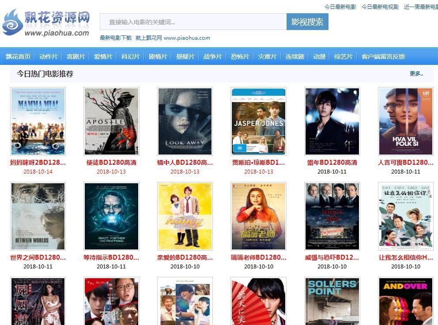Open the Andover movie poster
Screen dimensions: 438x325
pyautogui.click(x=405, y=301)
